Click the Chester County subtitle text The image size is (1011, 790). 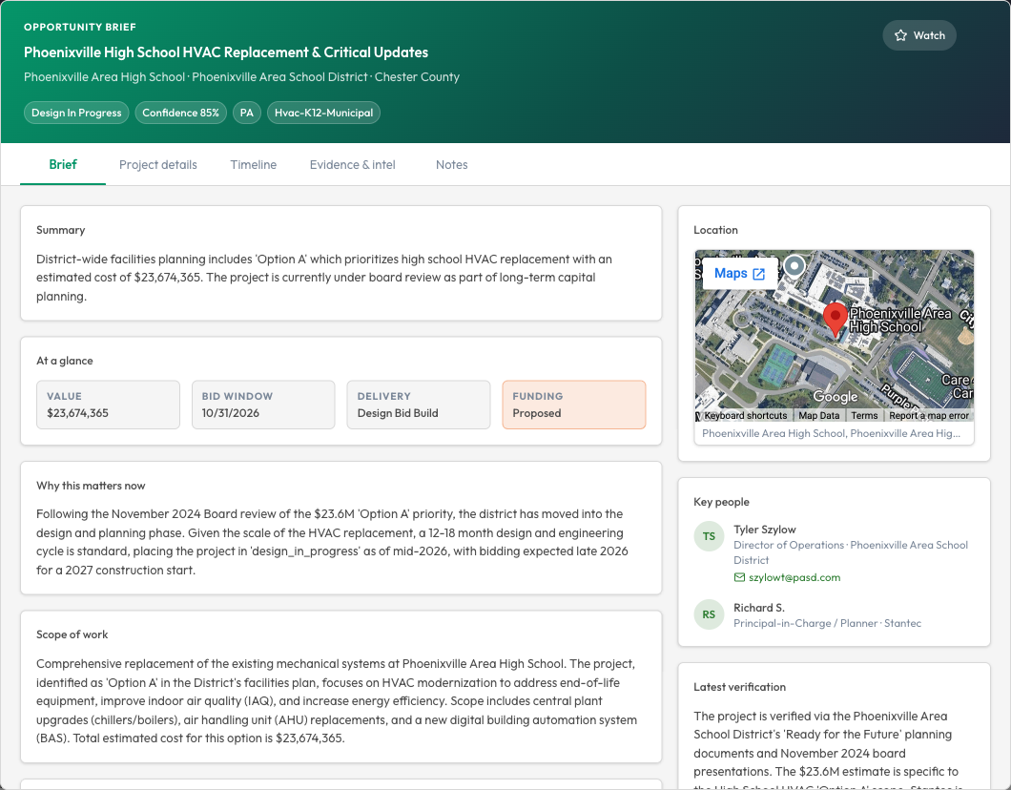coord(417,76)
